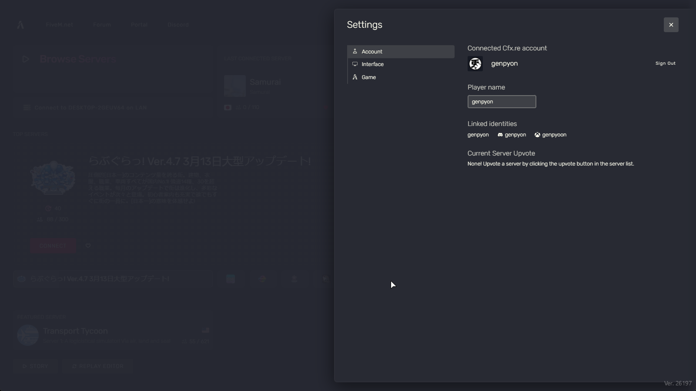Screen dimensions: 696x391
Task: Click the heart favorite icon beside CONNECT
Action: [x=88, y=246]
